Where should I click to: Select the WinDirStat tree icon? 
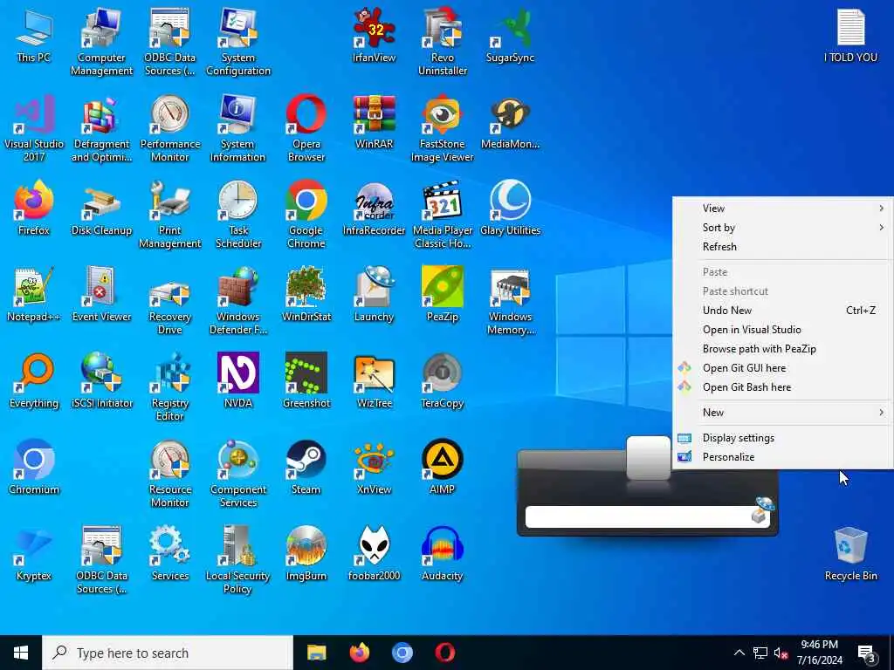pyautogui.click(x=306, y=295)
